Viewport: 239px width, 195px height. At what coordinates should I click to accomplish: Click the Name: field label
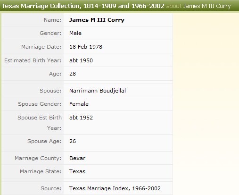coord(53,20)
